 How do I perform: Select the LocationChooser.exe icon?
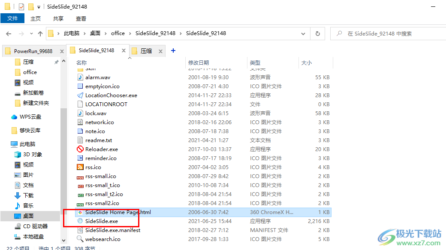80,95
